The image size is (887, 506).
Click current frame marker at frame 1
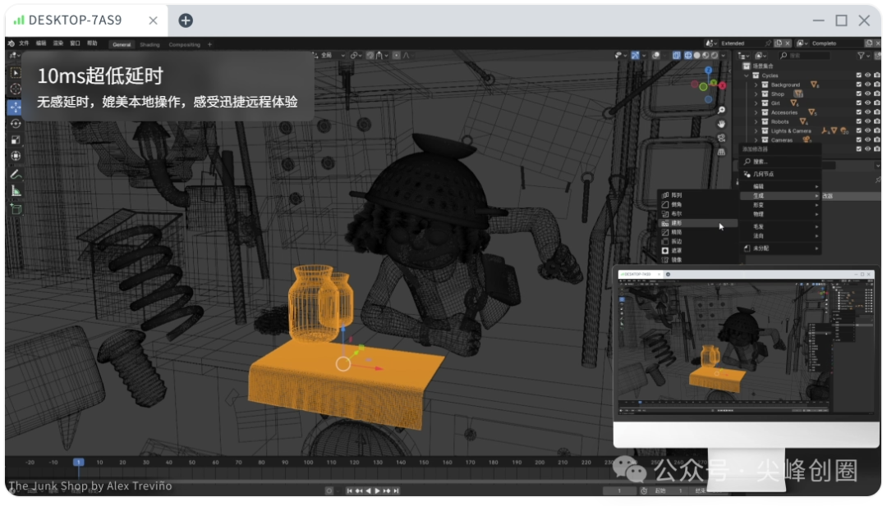click(x=79, y=462)
